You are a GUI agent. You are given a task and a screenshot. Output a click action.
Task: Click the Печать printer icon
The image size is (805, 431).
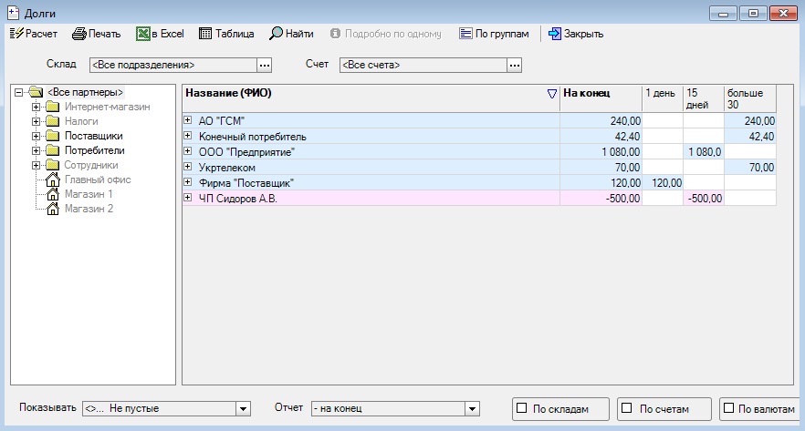click(79, 34)
